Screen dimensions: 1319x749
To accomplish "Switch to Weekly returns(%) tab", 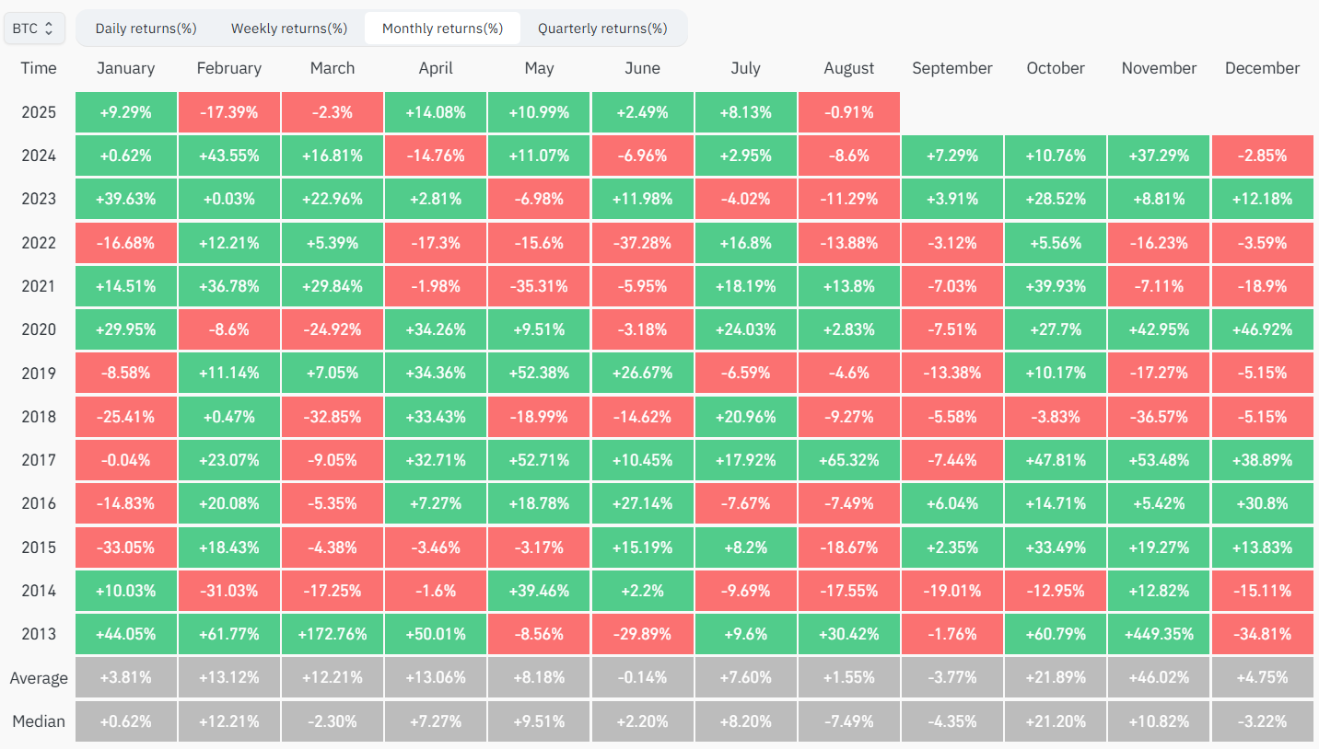I will click(288, 29).
